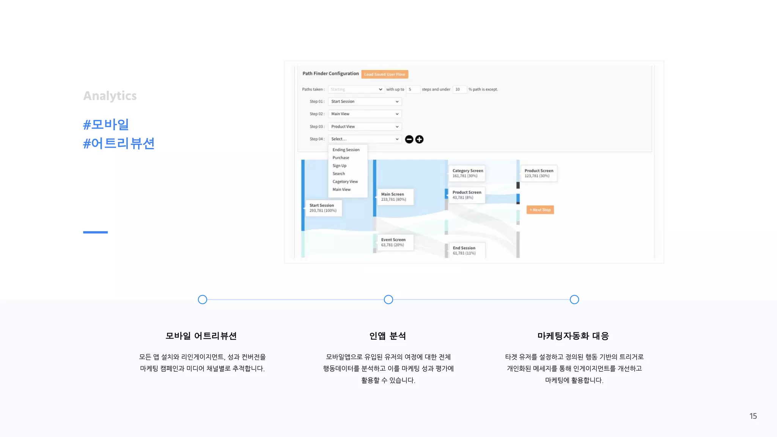Open the Paths taken Starting dropdown
The width and height of the screenshot is (777, 437).
pos(356,90)
